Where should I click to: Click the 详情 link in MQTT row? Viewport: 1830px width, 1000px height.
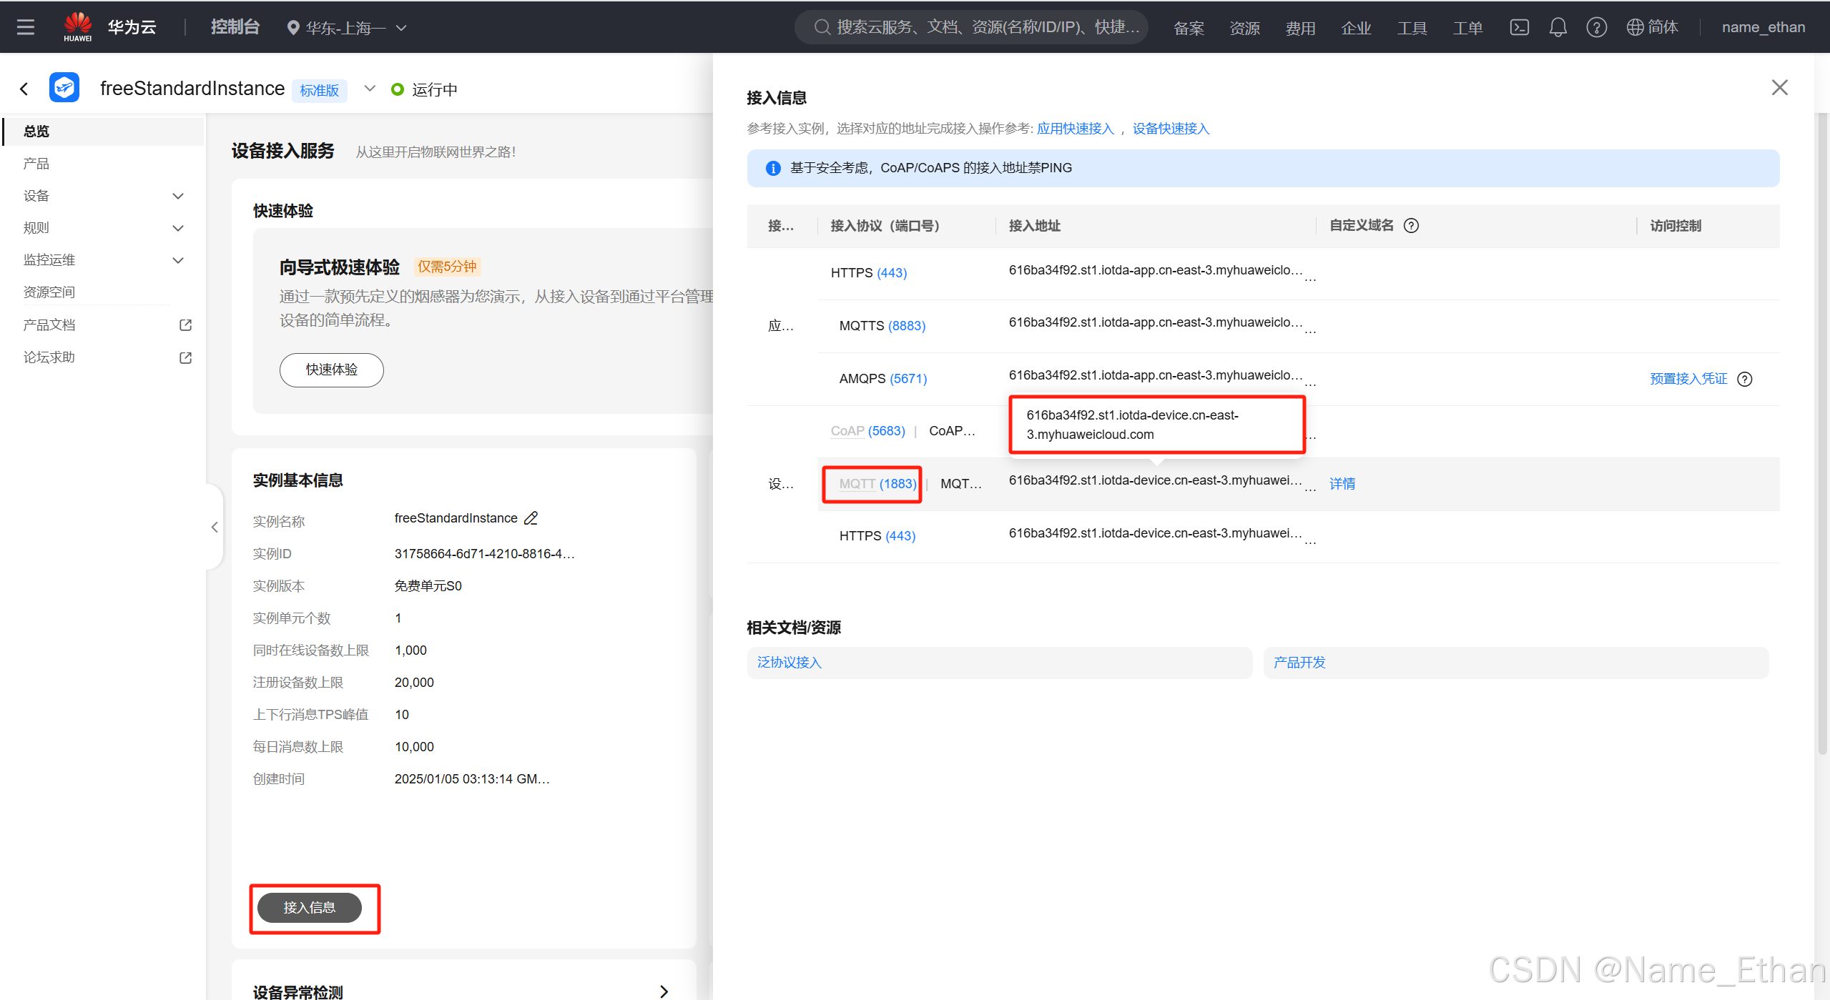tap(1342, 484)
